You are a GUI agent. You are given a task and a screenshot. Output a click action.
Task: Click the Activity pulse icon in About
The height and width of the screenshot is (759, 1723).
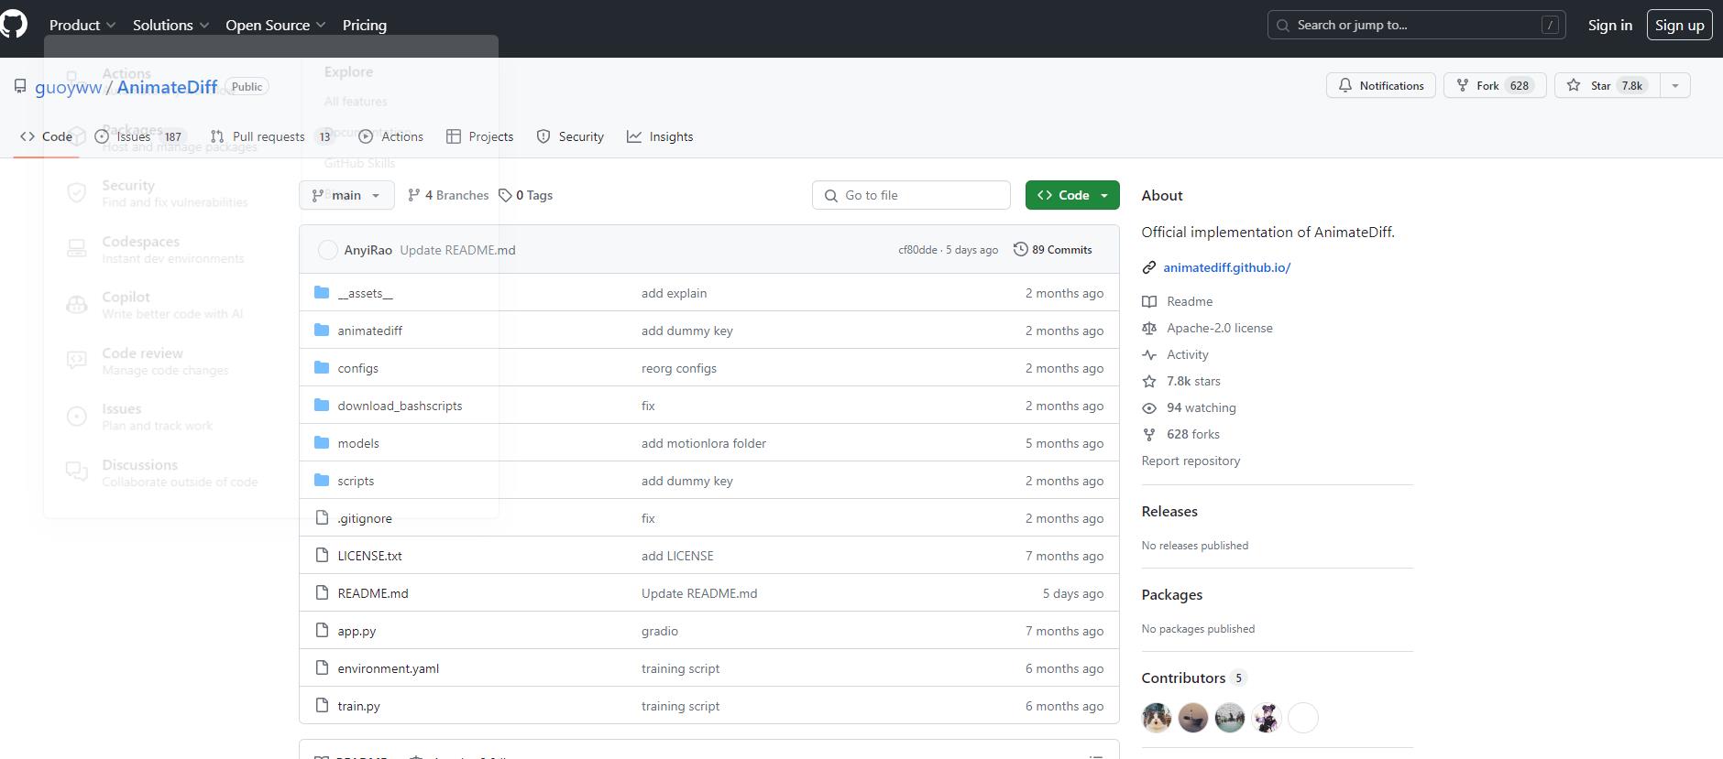pos(1149,354)
